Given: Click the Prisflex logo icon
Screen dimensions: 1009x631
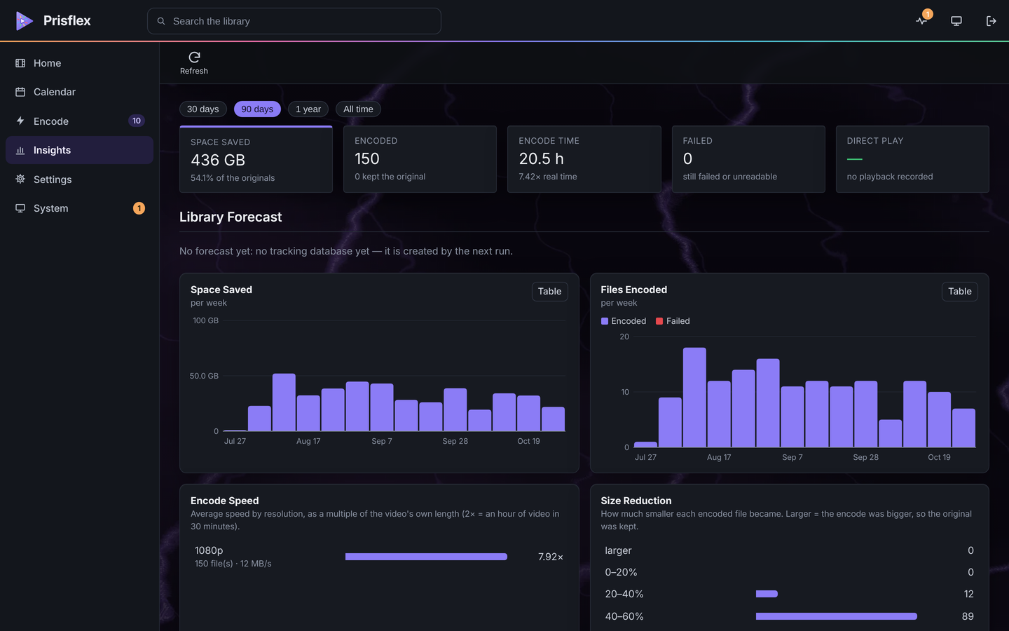Looking at the screenshot, I should coord(25,21).
